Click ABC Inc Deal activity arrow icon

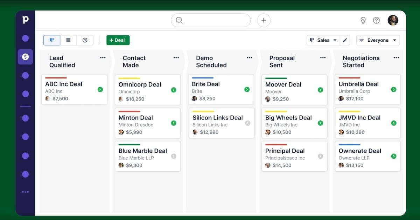point(100,89)
